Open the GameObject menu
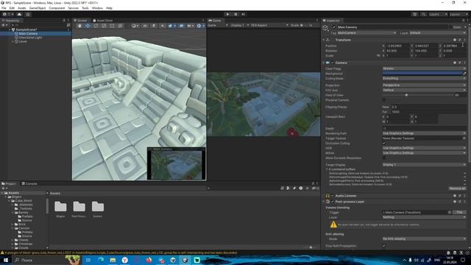 pyautogui.click(x=38, y=8)
